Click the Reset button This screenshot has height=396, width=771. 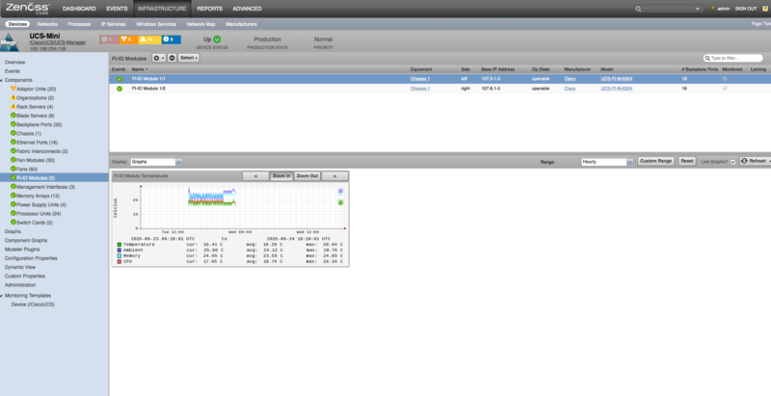pyautogui.click(x=687, y=161)
